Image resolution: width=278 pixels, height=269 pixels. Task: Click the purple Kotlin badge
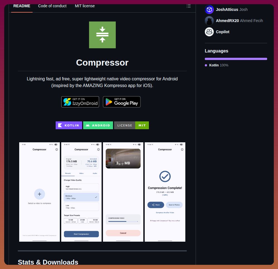pos(69,125)
